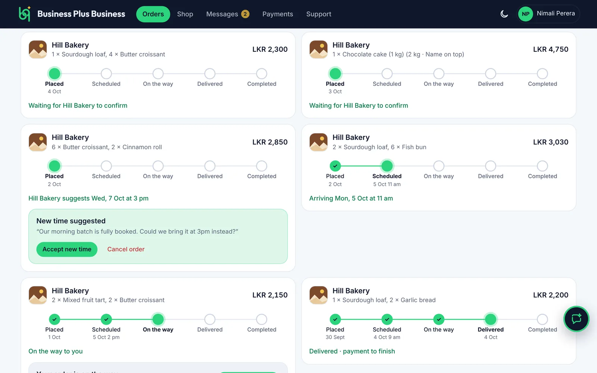Click the LKR 4,750 order amount
Screen dimensions: 597x373
coord(551,49)
